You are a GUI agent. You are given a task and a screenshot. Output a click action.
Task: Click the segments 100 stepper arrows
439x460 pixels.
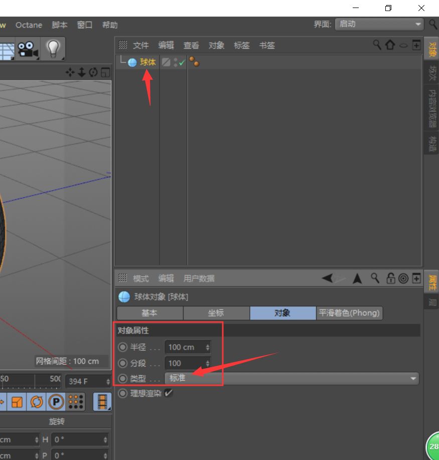pos(208,363)
